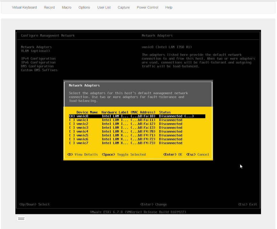
Task: Click MAC address ending b8:f4:70
Action: tap(143, 131)
